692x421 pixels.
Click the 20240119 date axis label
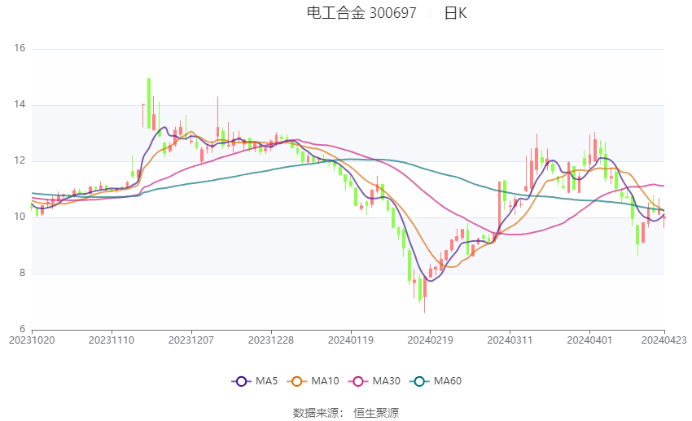click(351, 340)
